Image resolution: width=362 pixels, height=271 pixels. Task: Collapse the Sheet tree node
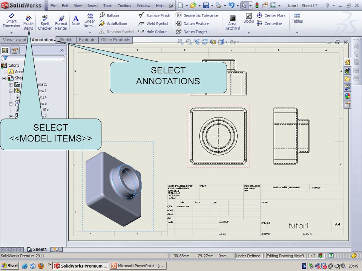click(4, 78)
